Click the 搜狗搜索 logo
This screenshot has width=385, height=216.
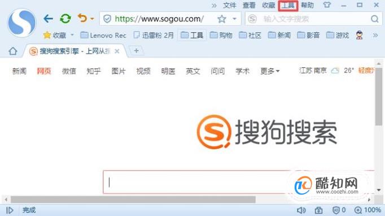[x=267, y=132]
